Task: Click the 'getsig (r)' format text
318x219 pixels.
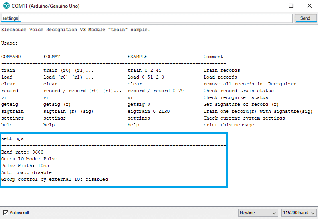Action: tap(57, 105)
